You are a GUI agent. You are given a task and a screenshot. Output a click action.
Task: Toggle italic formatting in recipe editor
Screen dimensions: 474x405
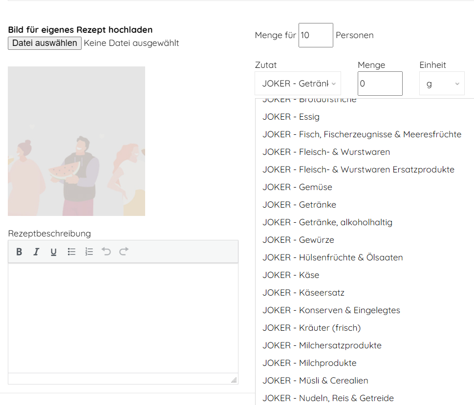(x=36, y=252)
